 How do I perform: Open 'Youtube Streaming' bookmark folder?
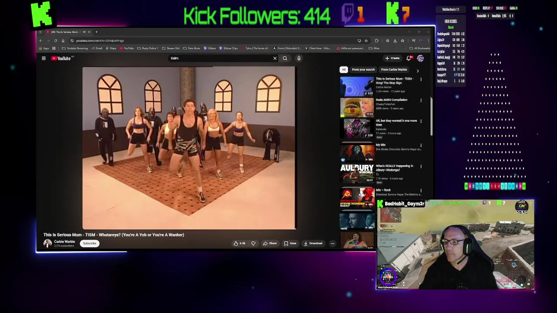pyautogui.click(x=75, y=48)
